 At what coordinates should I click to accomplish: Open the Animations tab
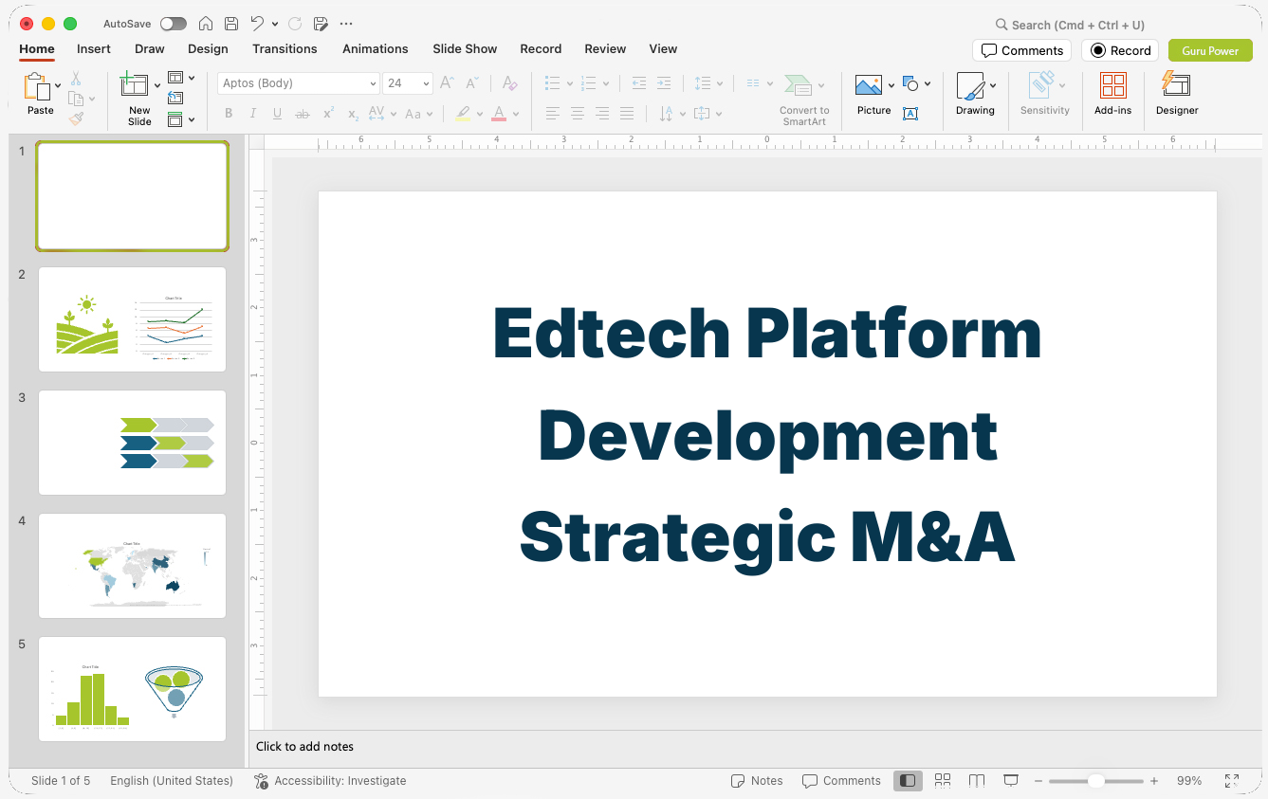[x=376, y=48]
